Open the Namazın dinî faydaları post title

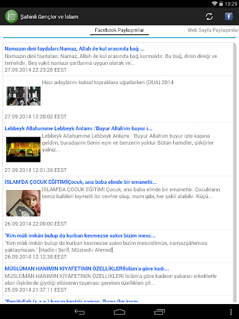(75, 49)
